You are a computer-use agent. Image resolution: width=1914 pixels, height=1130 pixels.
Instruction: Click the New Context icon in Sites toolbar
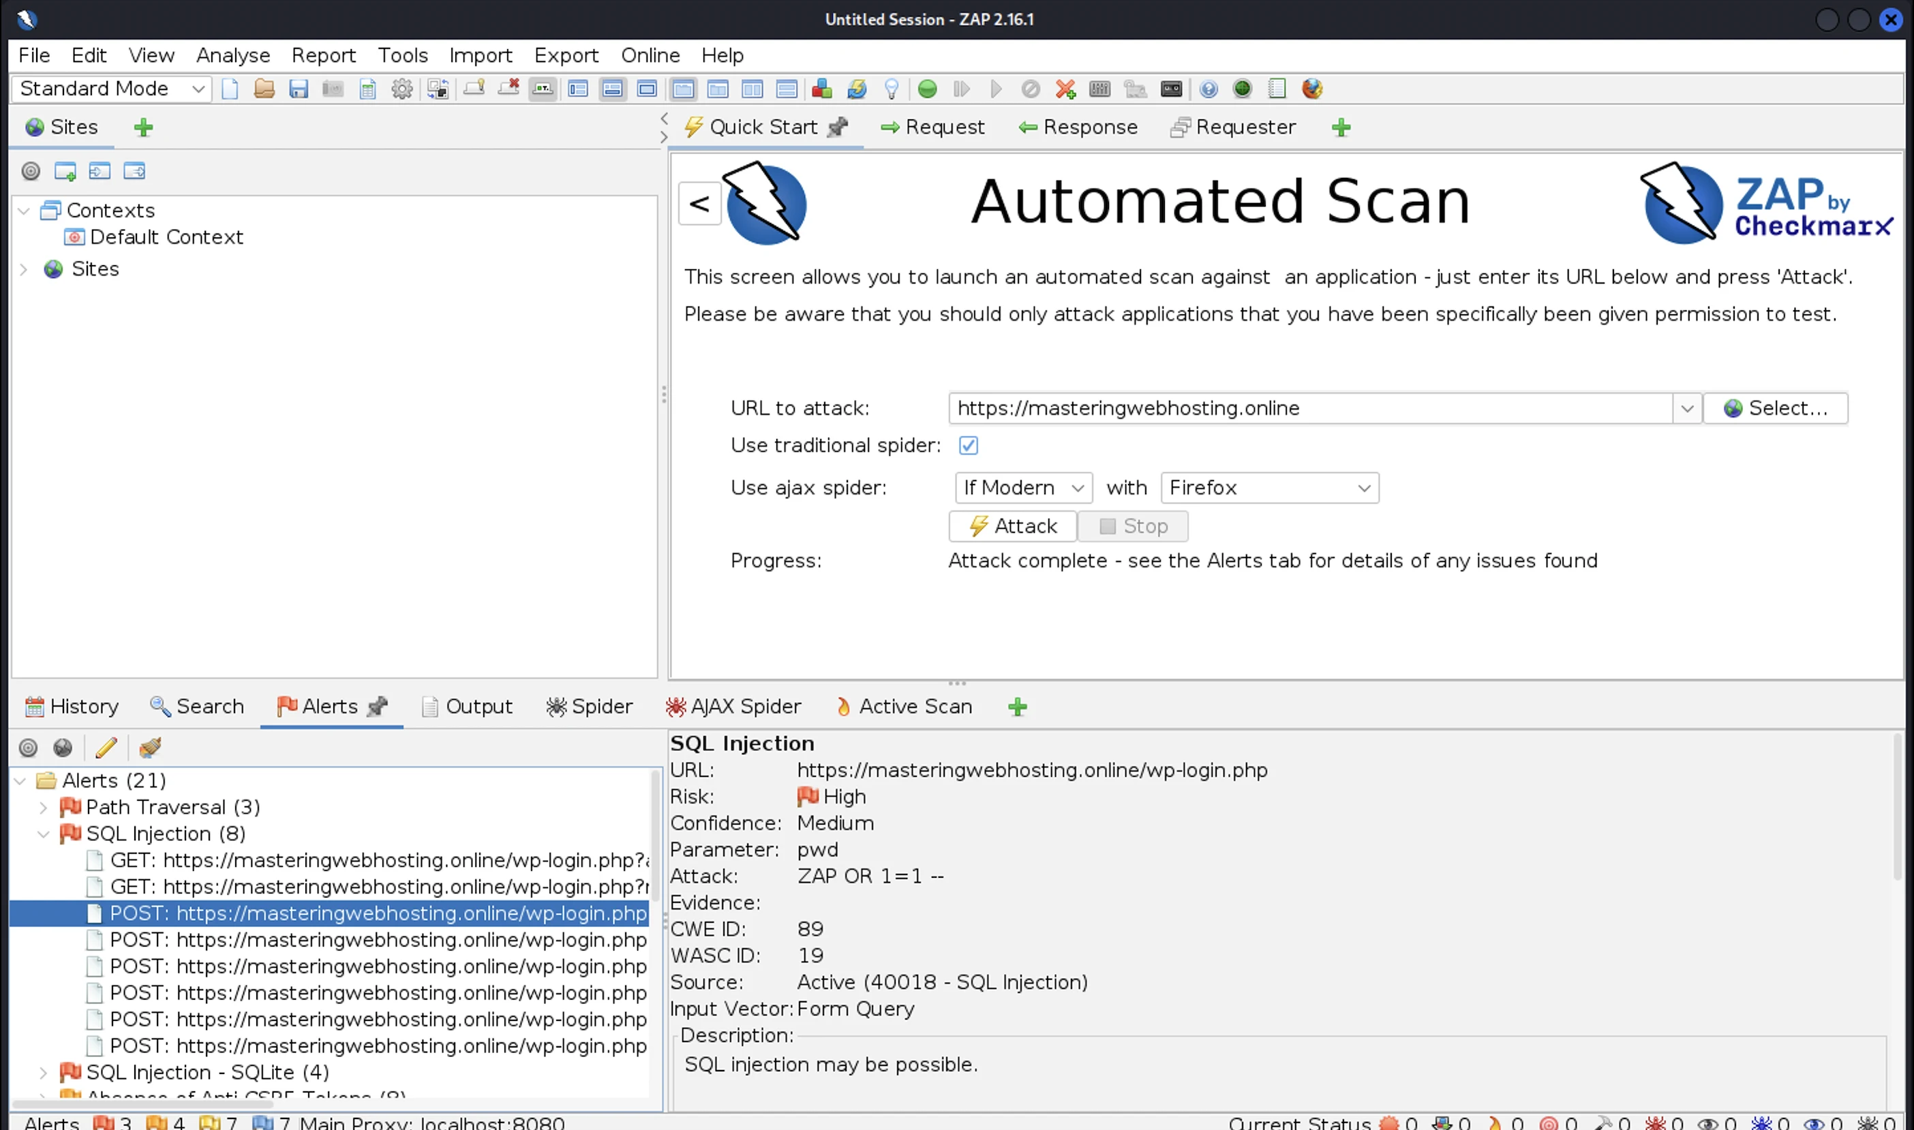[x=65, y=171]
